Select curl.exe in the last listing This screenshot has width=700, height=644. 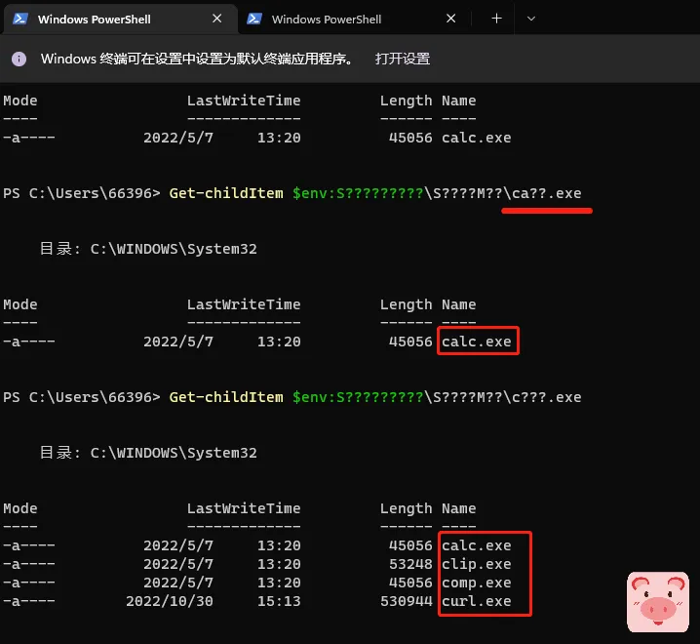[x=477, y=601]
